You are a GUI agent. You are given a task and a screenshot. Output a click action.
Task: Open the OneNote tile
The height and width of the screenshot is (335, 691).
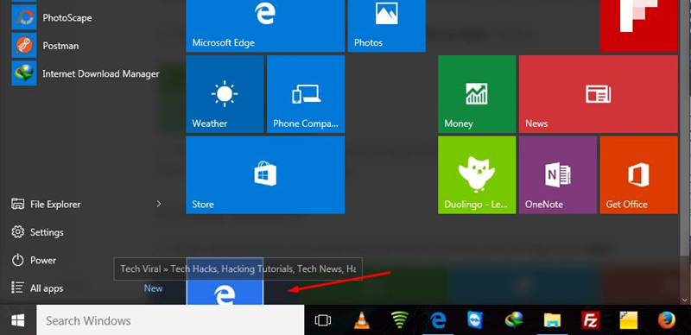point(558,175)
